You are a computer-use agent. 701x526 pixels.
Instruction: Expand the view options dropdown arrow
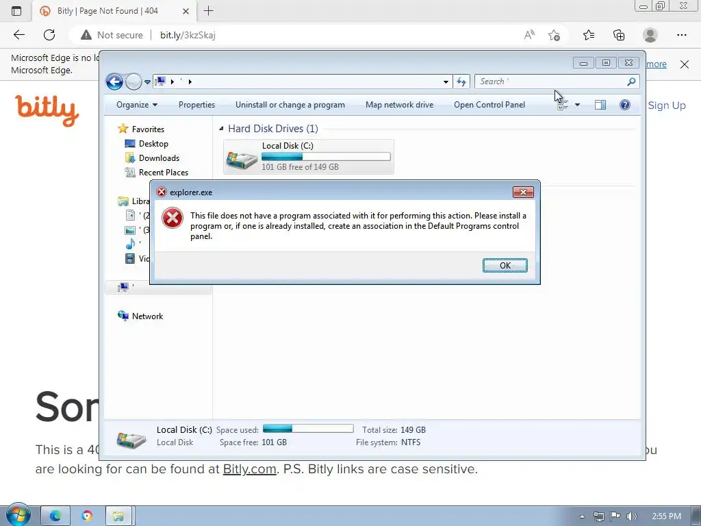[x=577, y=105]
